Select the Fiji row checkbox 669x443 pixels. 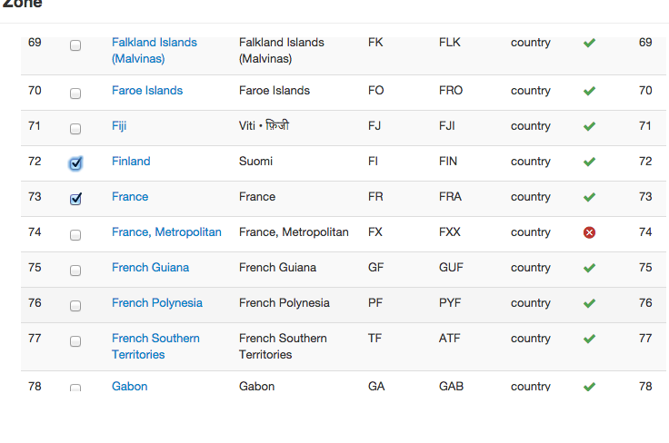(x=75, y=128)
